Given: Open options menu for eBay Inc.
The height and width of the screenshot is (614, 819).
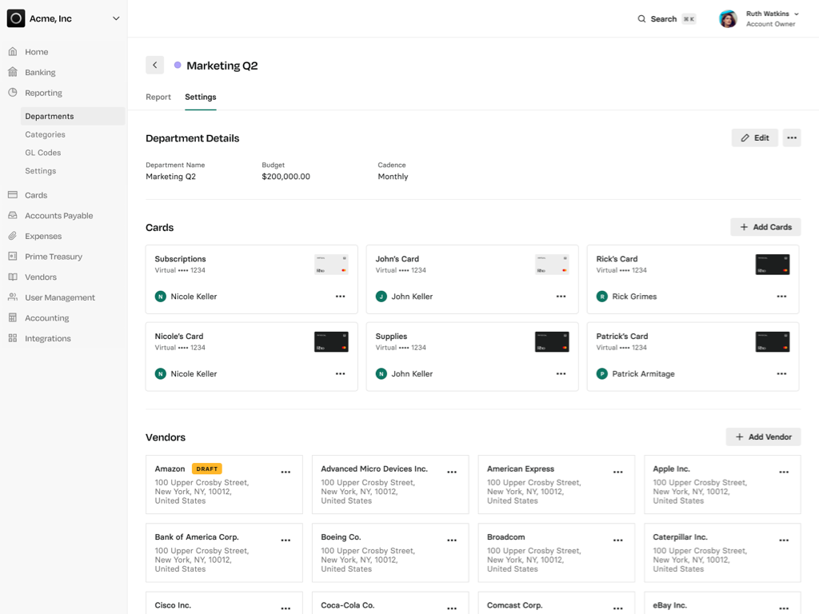Looking at the screenshot, I should (784, 608).
